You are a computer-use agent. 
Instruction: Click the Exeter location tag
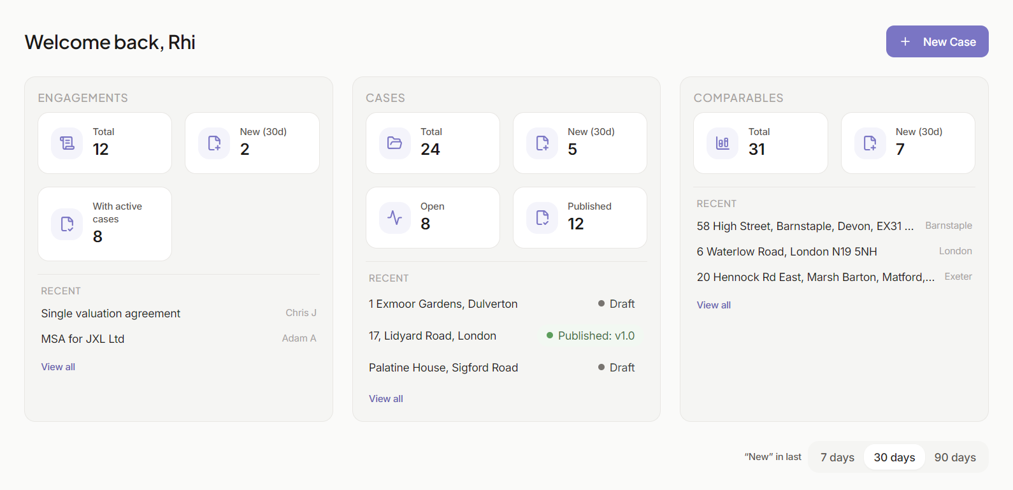tap(958, 277)
